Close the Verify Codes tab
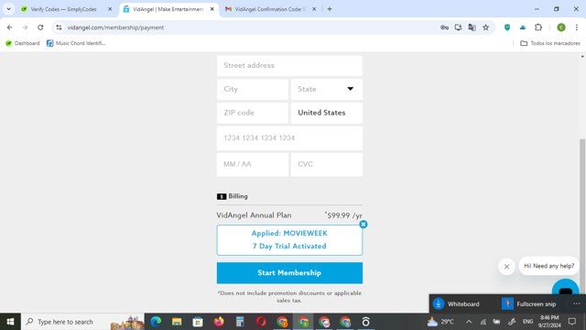Screen dimensions: 586x330 tap(110, 9)
